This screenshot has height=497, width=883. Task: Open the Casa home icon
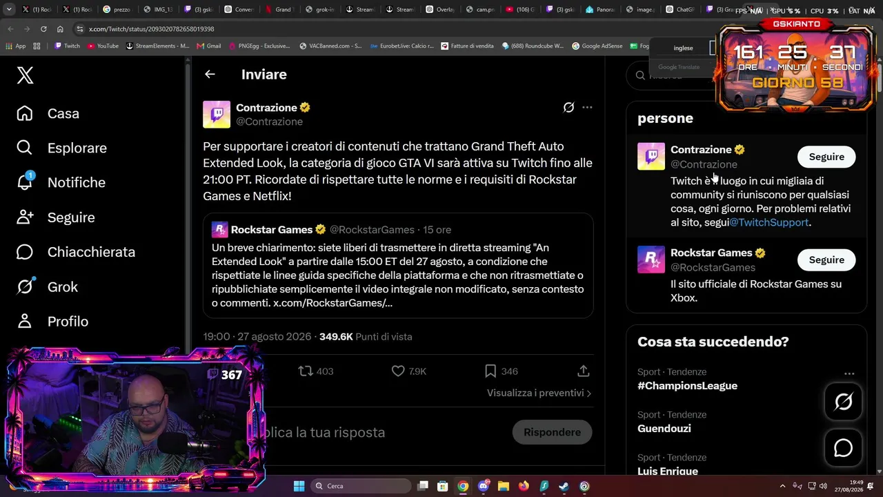click(25, 113)
